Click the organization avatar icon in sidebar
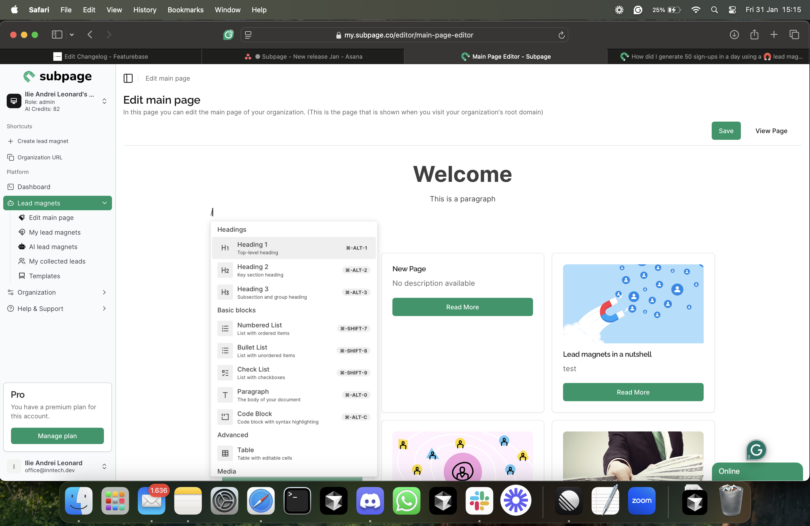 (14, 101)
